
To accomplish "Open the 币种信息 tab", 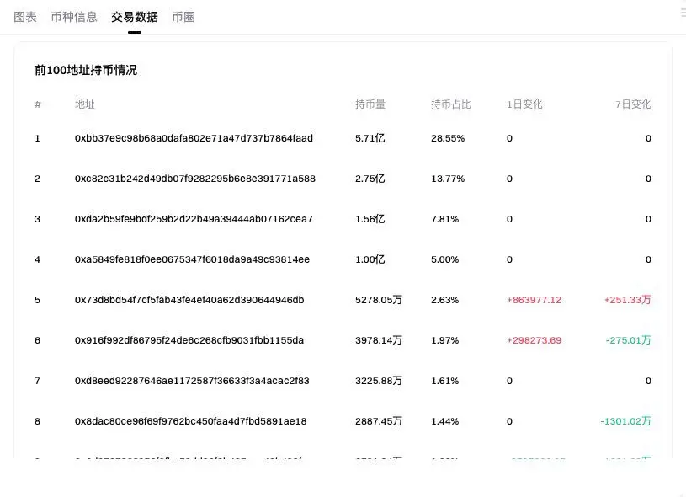I will pyautogui.click(x=74, y=17).
